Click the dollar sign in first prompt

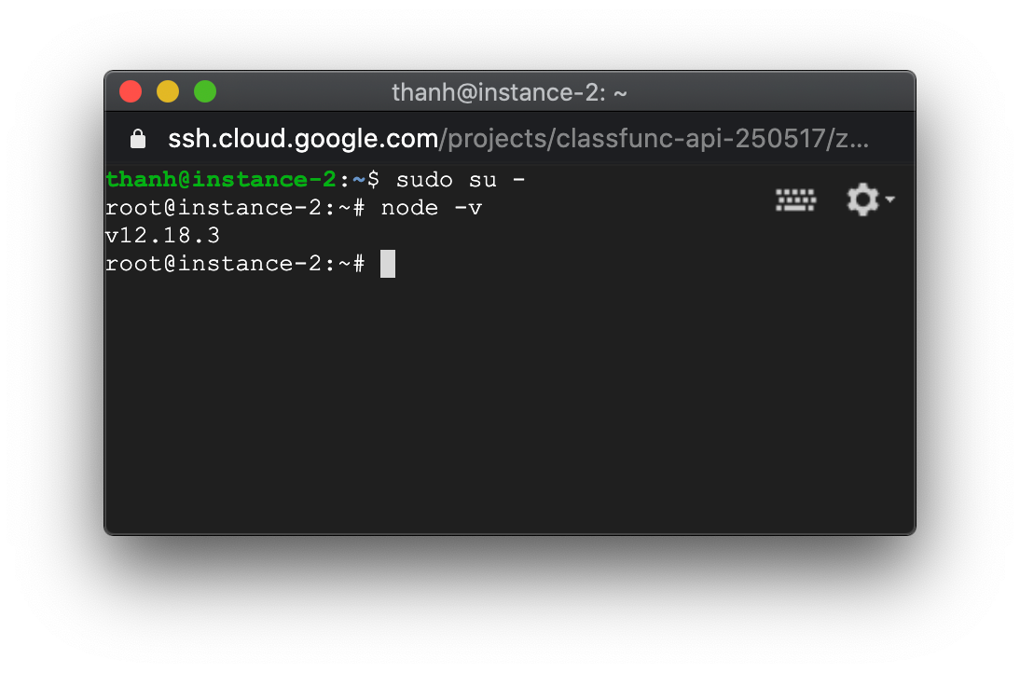(373, 179)
